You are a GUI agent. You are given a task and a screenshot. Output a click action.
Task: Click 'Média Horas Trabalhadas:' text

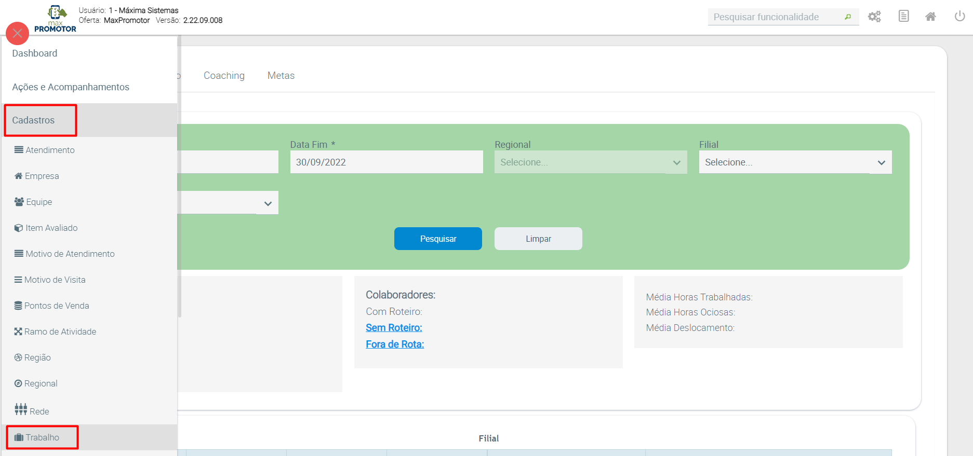pyautogui.click(x=699, y=297)
